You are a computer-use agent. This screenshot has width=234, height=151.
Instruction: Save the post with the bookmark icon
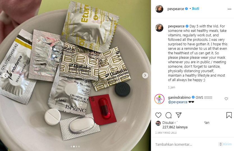[x=229, y=115]
